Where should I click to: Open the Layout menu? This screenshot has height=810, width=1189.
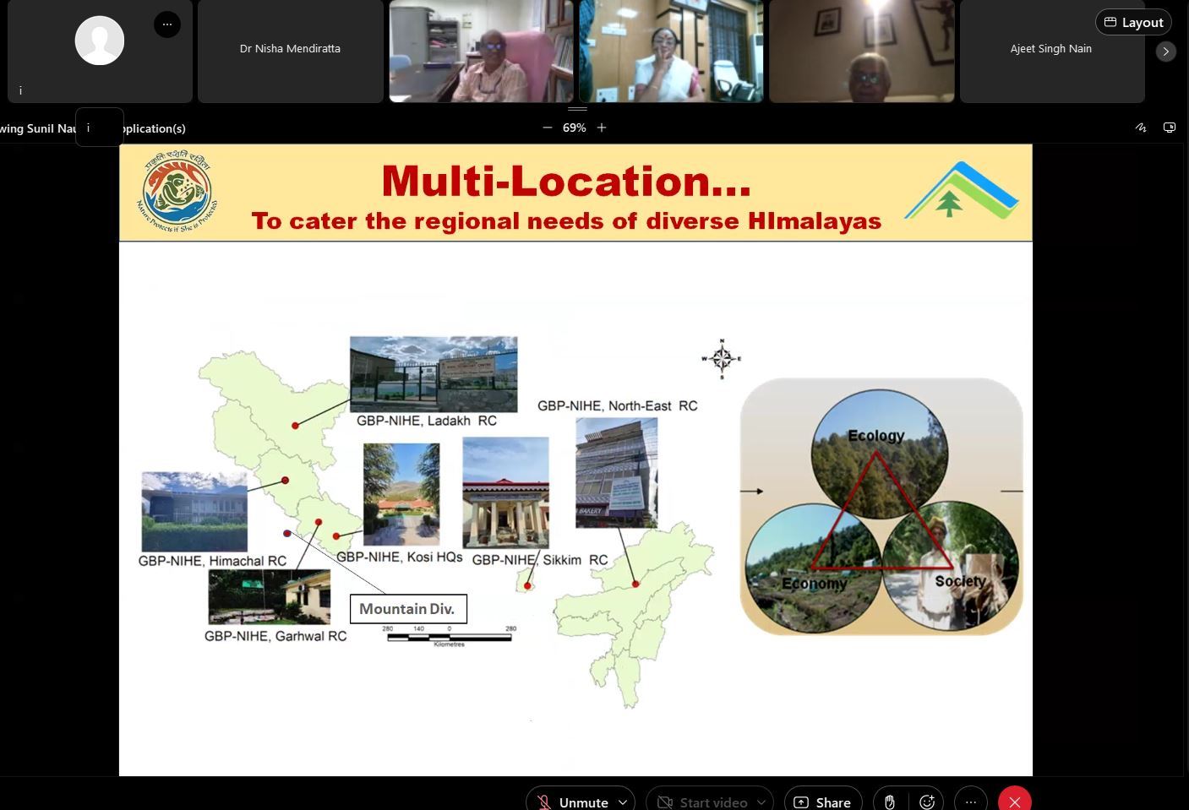point(1133,22)
